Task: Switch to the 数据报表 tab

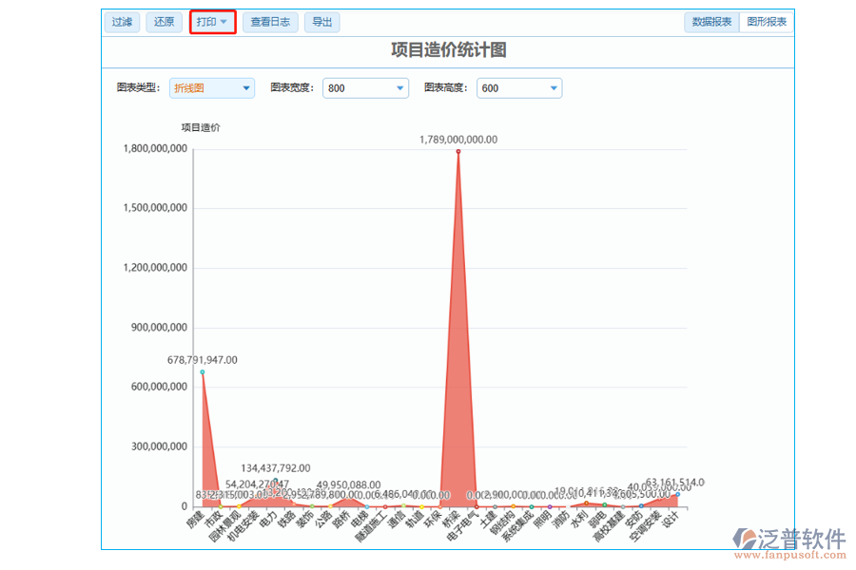Action: click(711, 22)
